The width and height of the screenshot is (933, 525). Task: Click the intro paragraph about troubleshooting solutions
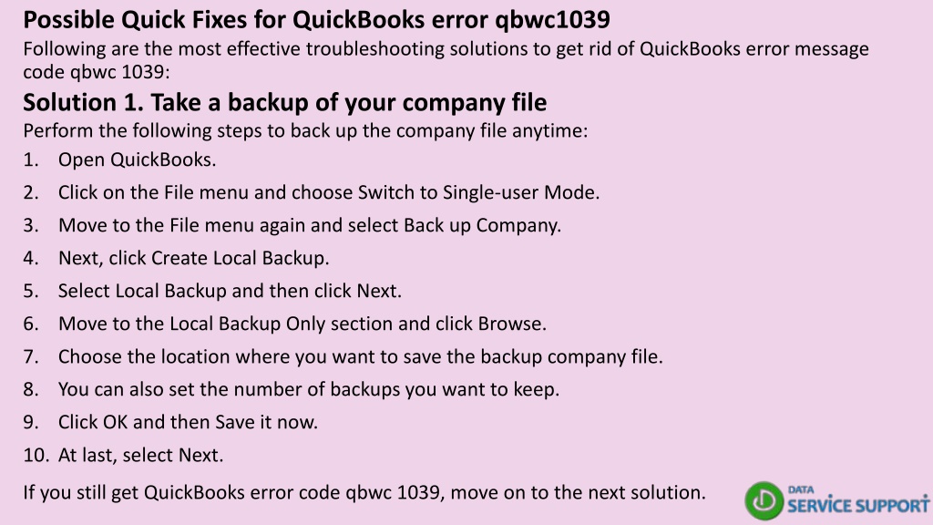click(x=446, y=60)
